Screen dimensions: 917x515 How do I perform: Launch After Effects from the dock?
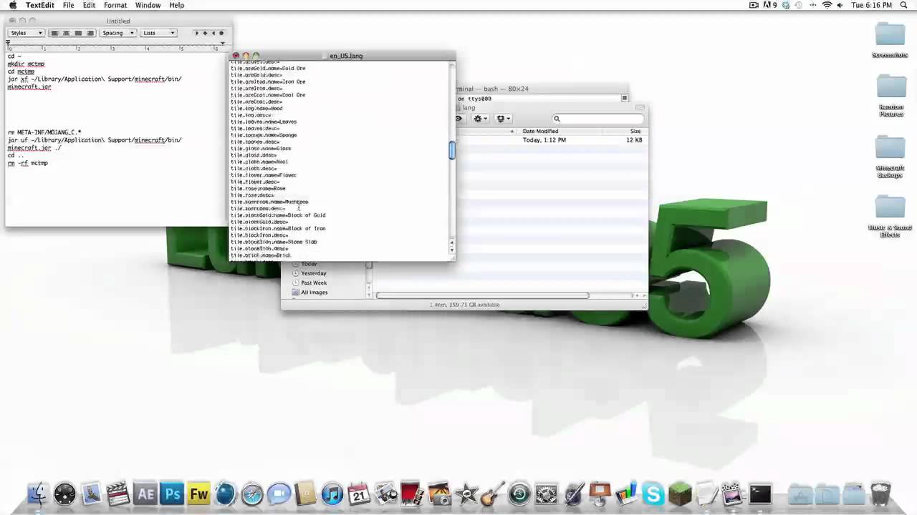click(145, 494)
